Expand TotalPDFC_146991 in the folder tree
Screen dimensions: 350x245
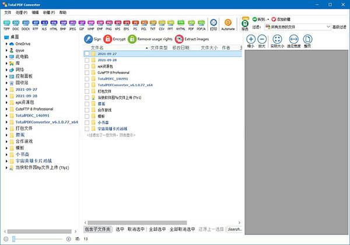pos(6,116)
